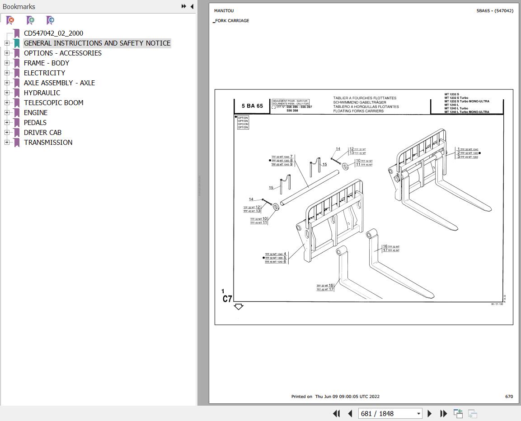Open the OPTIONS - ACCESSORIES bookmark
This screenshot has height=421, width=521.
tap(63, 53)
